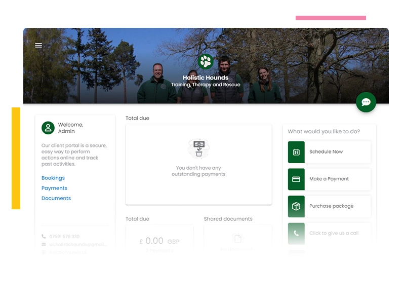Click 'What would you like to do?' heading
This screenshot has height=304, width=405.
pyautogui.click(x=324, y=131)
